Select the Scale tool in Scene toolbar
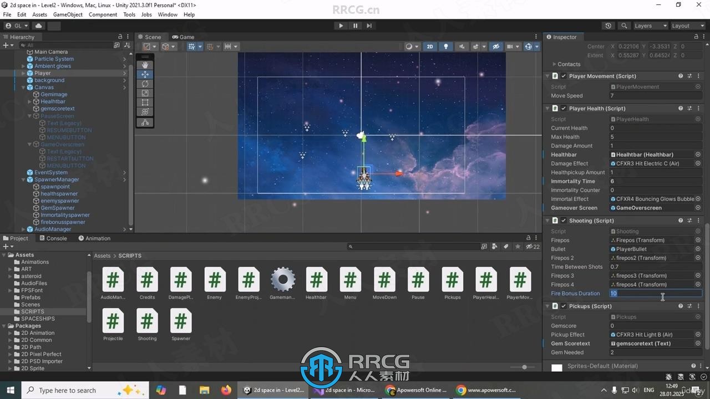This screenshot has width=710, height=399. [x=145, y=93]
